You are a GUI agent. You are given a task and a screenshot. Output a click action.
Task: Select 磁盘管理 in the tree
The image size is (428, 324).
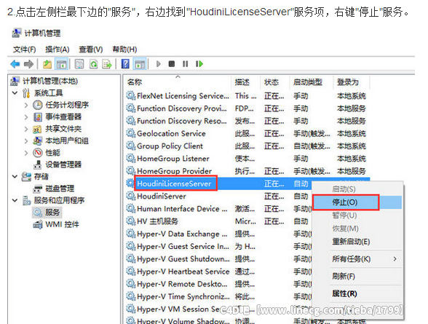60,189
